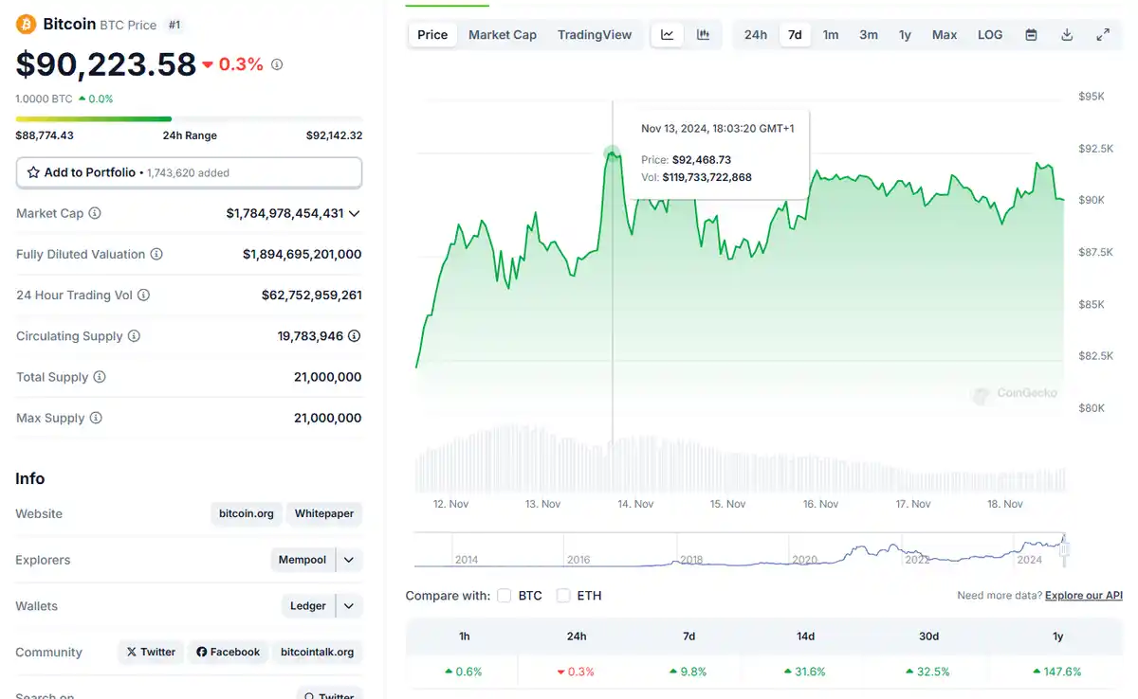Image resolution: width=1138 pixels, height=699 pixels.
Task: Click the 30d 32.5% change cell
Action: 929,672
